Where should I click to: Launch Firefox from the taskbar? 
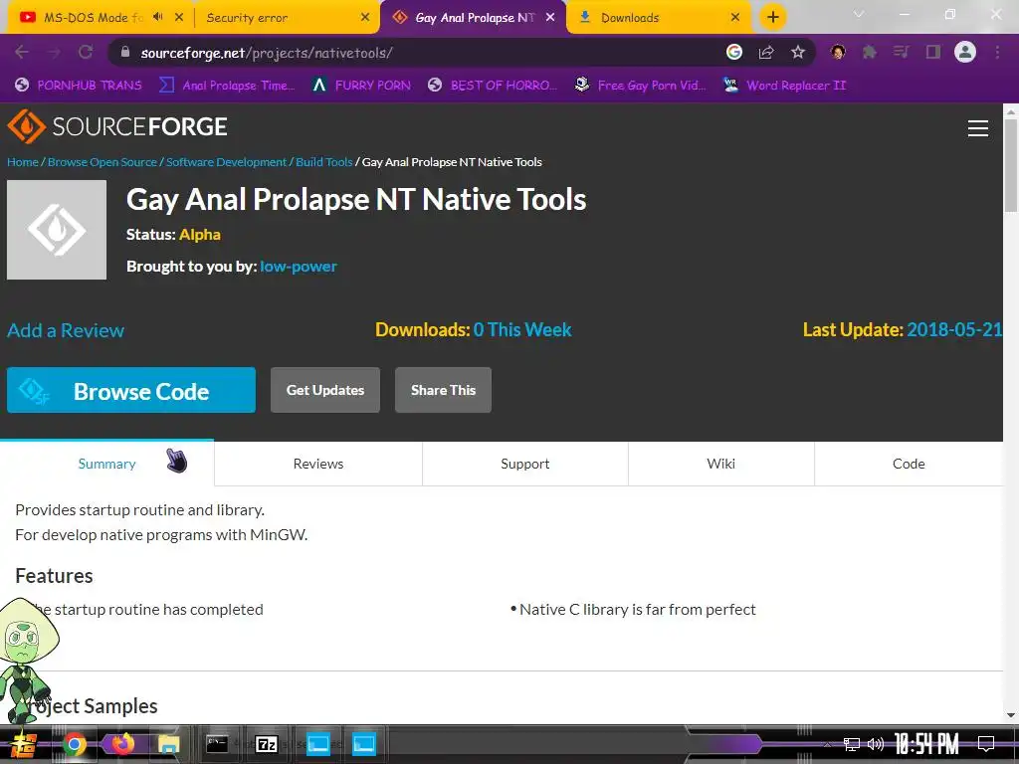pos(122,744)
